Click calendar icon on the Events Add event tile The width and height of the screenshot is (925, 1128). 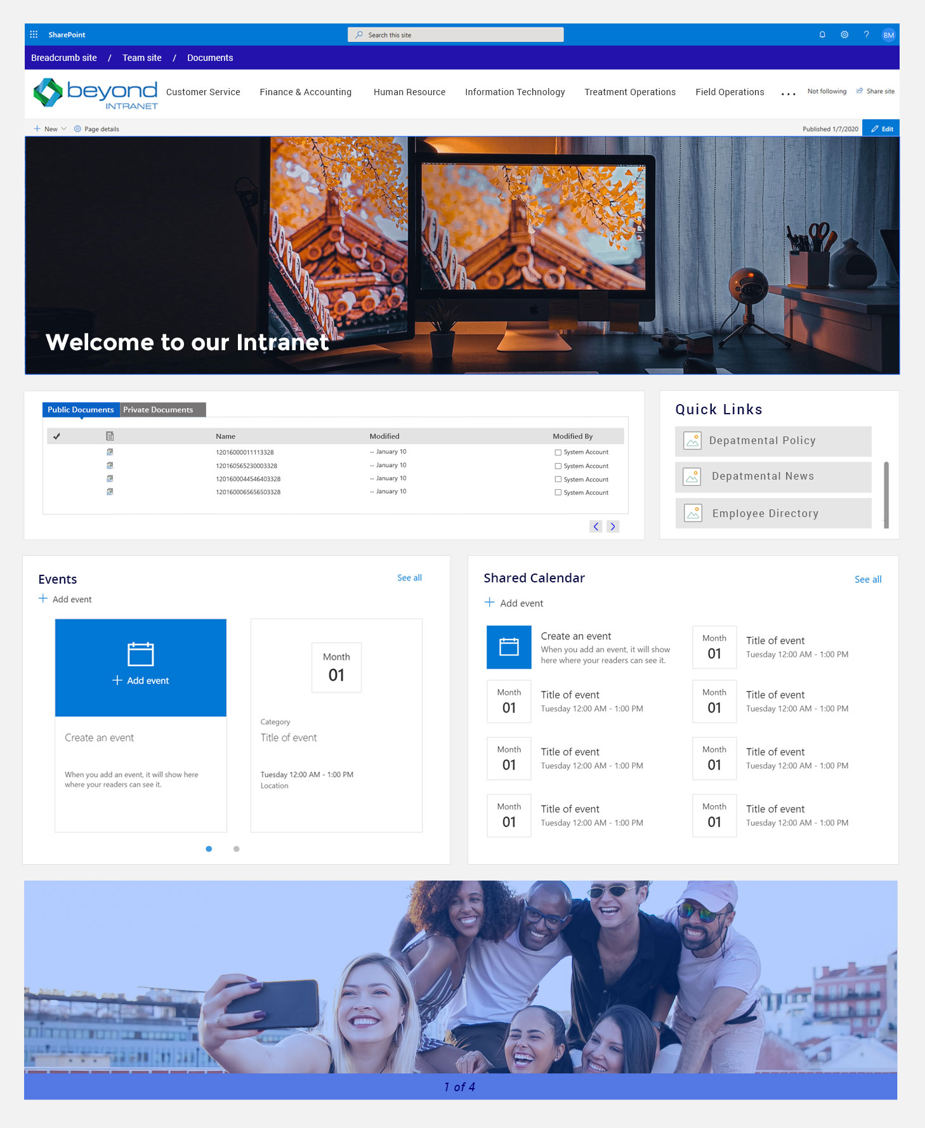[x=141, y=654]
